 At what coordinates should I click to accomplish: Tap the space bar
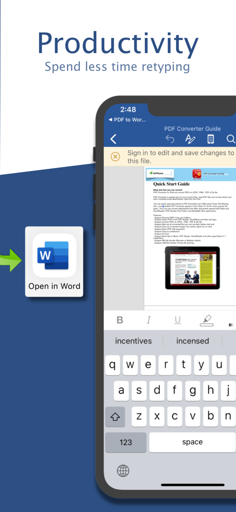click(193, 442)
